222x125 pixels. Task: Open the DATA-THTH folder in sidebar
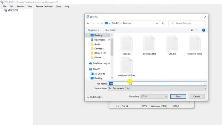pyautogui.click(x=100, y=53)
